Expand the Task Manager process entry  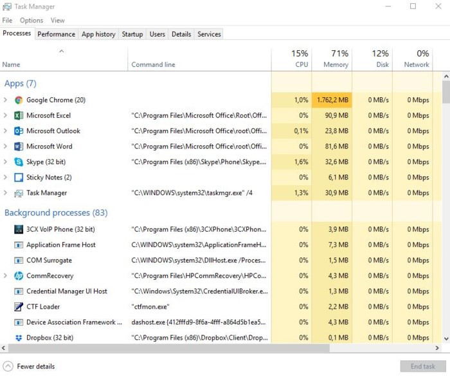(6, 193)
